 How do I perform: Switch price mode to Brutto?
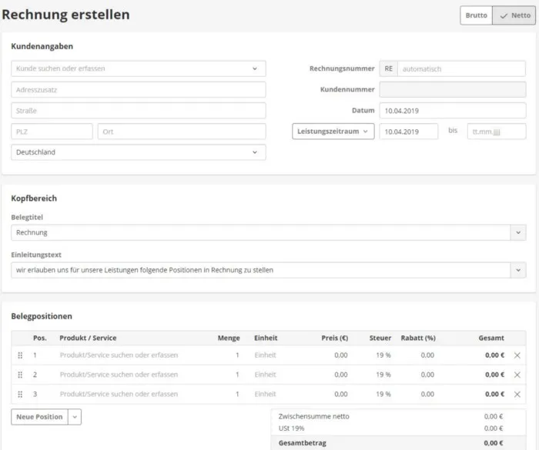pos(476,15)
